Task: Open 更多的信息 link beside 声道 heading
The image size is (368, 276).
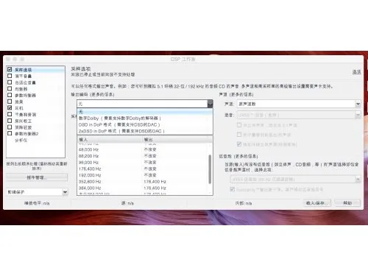Action: [x=241, y=94]
